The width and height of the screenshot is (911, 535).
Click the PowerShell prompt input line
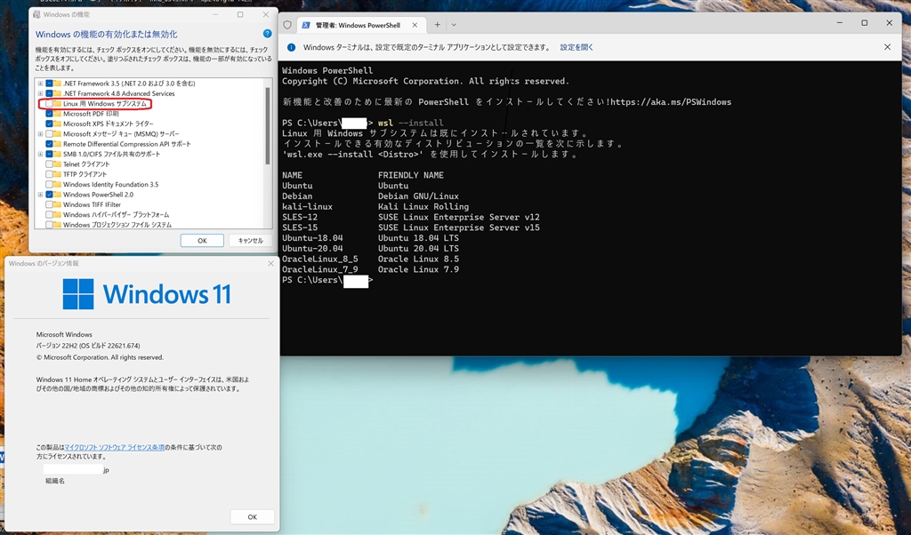pyautogui.click(x=327, y=280)
